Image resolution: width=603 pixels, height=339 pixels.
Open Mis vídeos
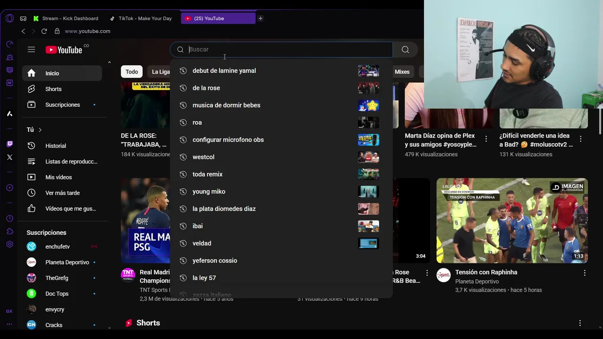tap(62, 177)
